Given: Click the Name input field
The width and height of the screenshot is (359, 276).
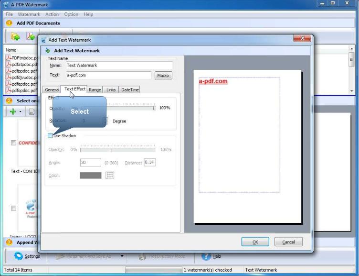Looking at the screenshot, I should (x=119, y=66).
